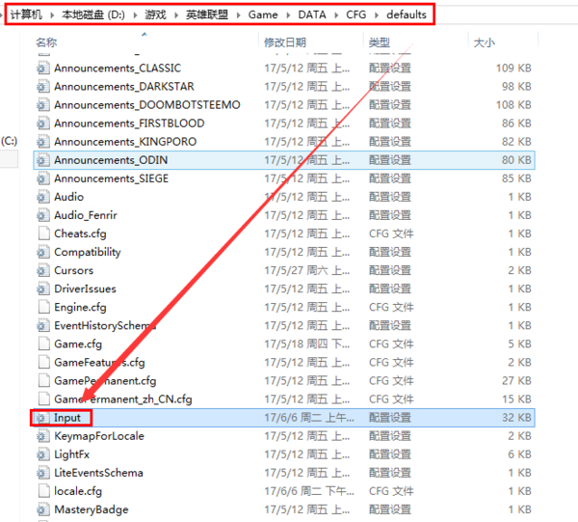
Task: Toggle the sort arrow above 名称 column
Action: pos(144,35)
